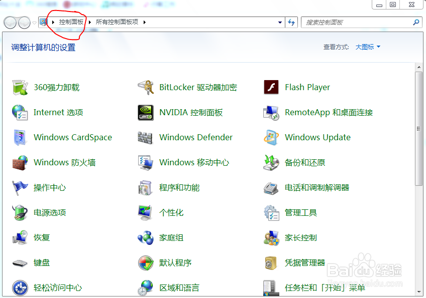The image size is (426, 298).
Task: Click the 程序和功能 link text
Action: 179,187
